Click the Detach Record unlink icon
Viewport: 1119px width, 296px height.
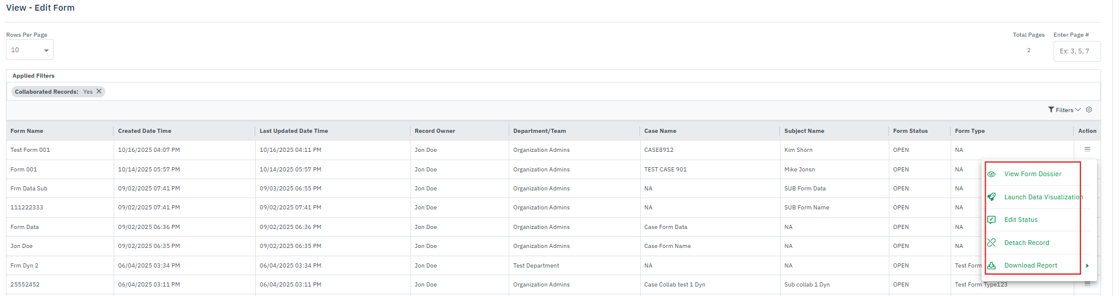(x=992, y=243)
